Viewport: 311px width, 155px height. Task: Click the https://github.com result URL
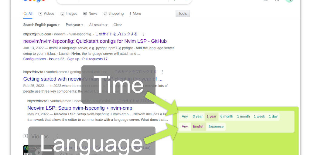(37, 34)
